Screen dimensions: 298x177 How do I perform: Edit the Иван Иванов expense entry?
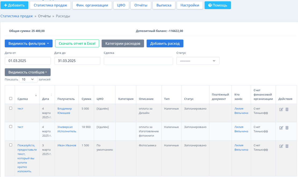click(281, 146)
